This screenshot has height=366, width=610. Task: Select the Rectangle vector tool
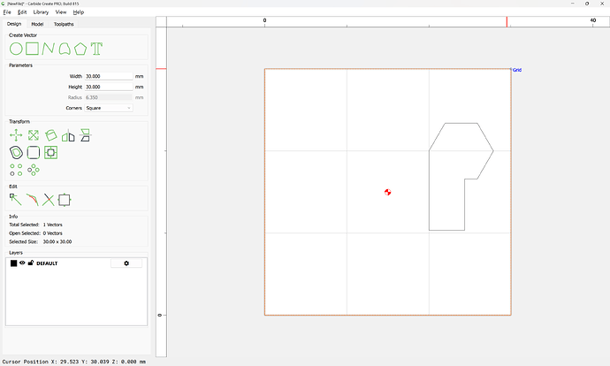[x=33, y=49]
